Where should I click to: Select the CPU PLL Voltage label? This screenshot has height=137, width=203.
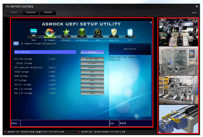point(23,85)
